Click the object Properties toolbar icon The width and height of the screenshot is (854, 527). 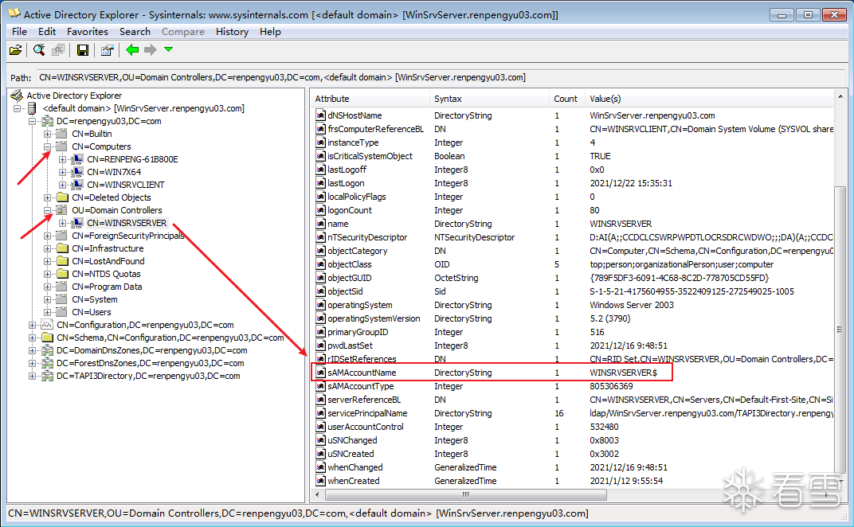(108, 50)
